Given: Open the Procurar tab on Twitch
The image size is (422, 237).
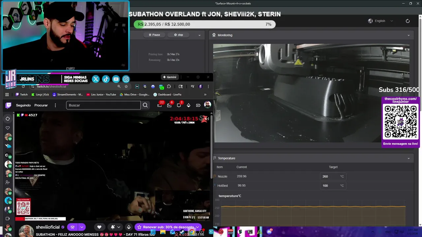Looking at the screenshot, I should click(x=41, y=105).
